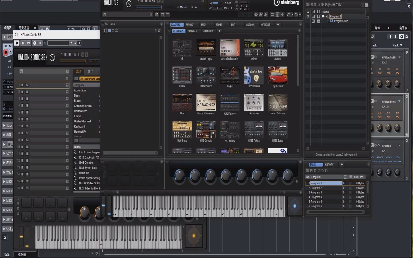Toggle track solo s button in inspector
This screenshot has height=258, width=413.
[10, 46]
